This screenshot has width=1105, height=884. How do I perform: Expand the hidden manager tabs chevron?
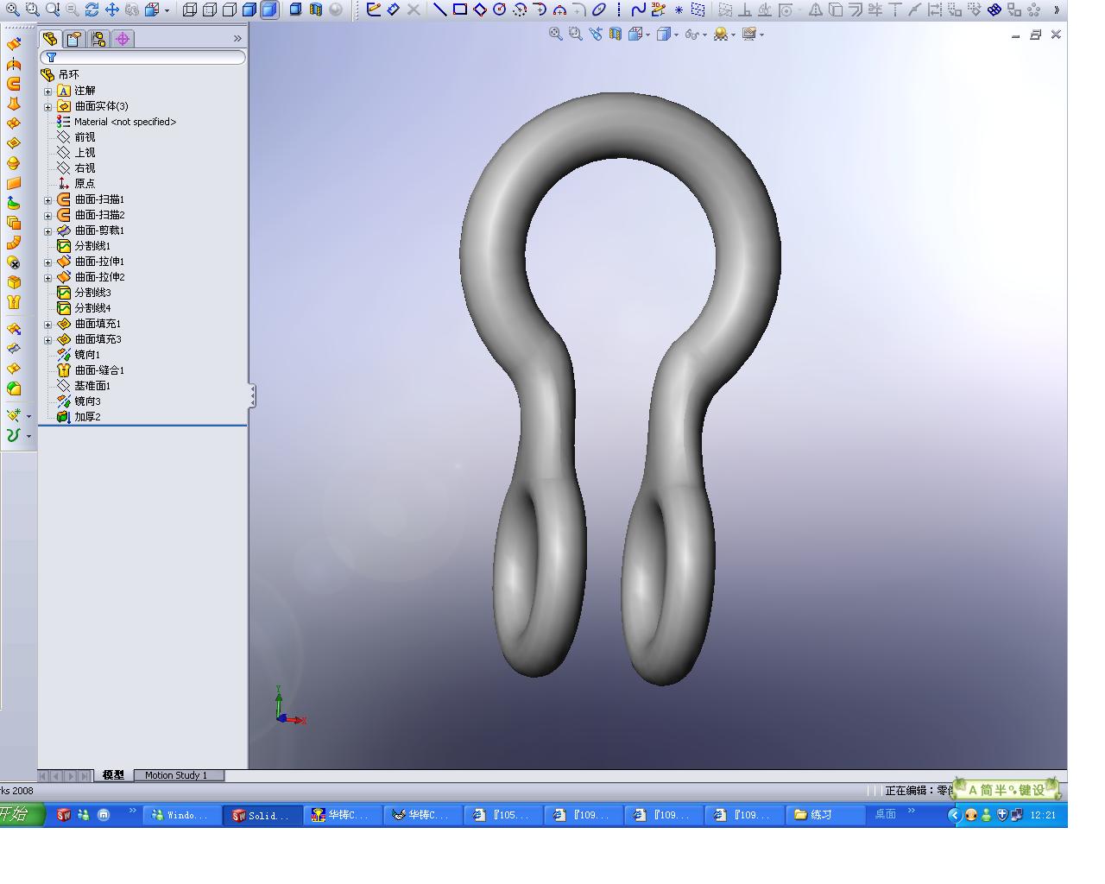click(x=237, y=39)
